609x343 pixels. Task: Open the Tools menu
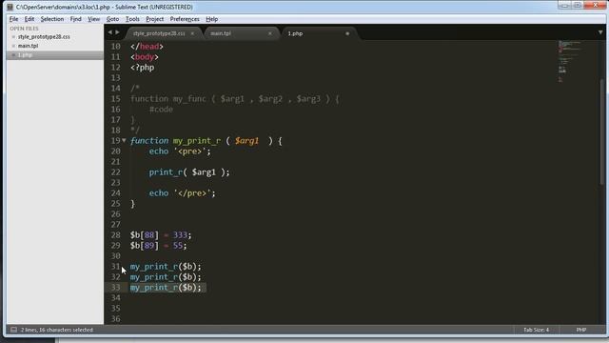pos(132,19)
